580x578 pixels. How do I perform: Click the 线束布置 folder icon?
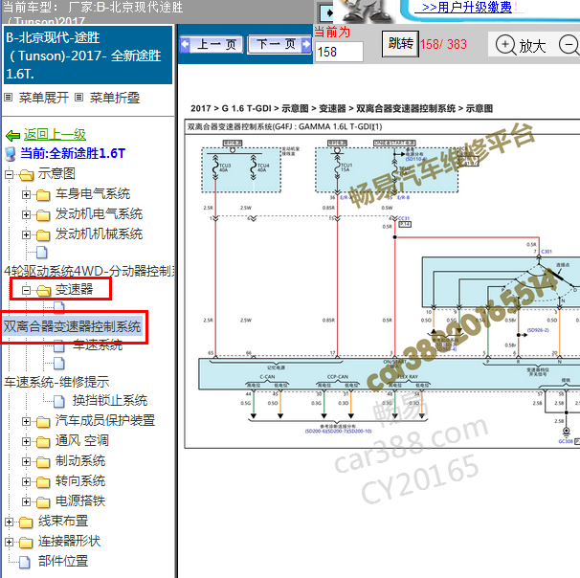point(26,522)
